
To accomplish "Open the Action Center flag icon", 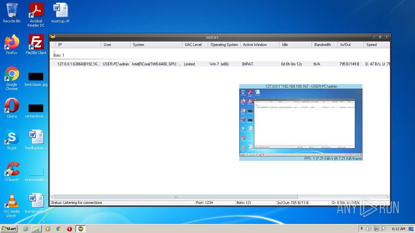I will (x=384, y=229).
